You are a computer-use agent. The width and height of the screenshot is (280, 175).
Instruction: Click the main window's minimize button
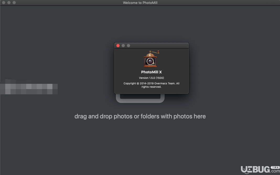click(x=9, y=3)
